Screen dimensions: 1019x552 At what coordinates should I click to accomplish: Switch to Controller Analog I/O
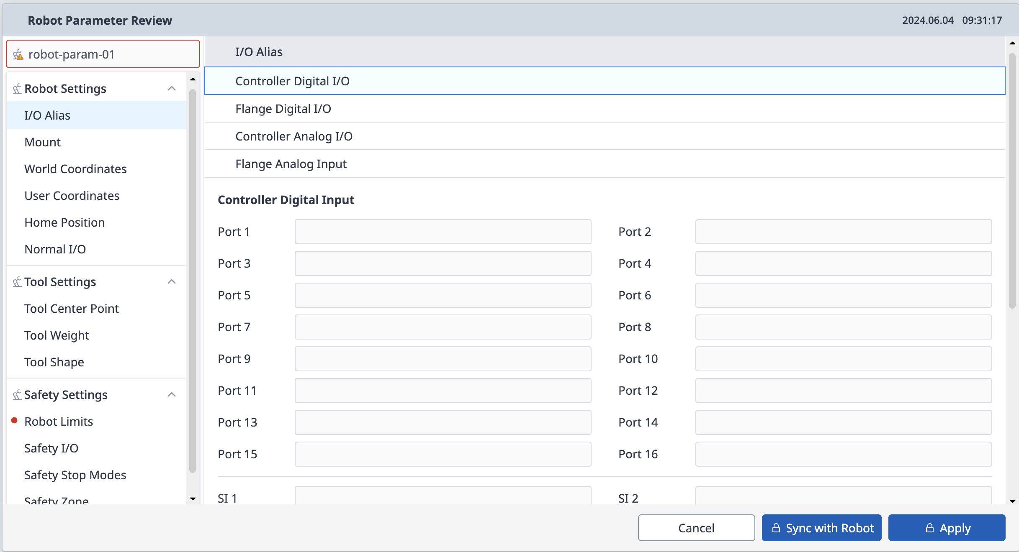[293, 136]
